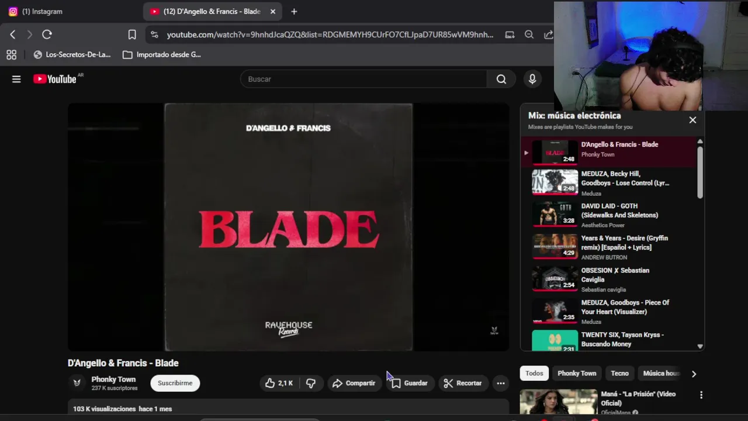Open the speed dial grid icon

(x=11, y=54)
